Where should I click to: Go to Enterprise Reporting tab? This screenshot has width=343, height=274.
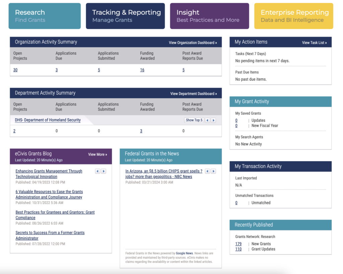coord(293,16)
